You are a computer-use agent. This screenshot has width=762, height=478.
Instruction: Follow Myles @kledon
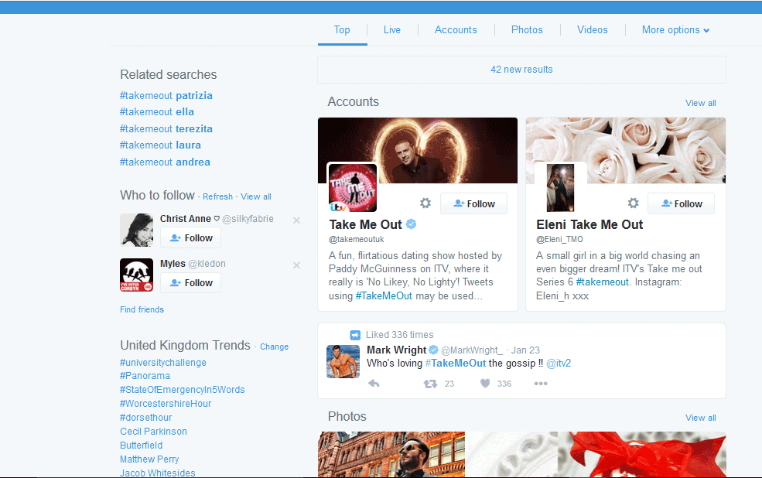click(191, 283)
